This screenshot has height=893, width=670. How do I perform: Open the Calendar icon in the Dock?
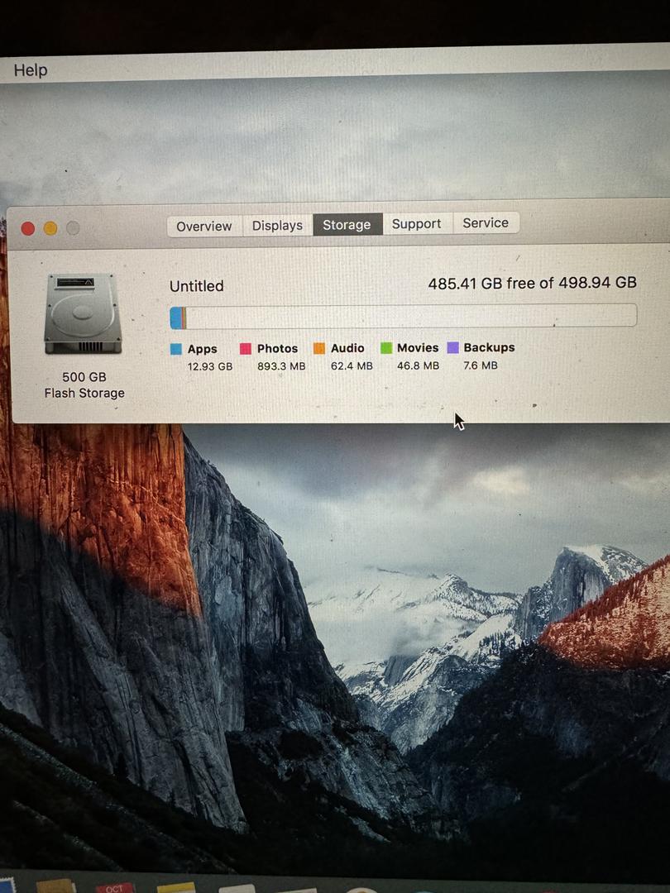pos(114,887)
